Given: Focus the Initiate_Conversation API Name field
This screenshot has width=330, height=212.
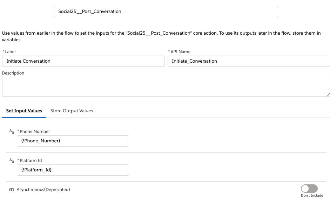Looking at the screenshot, I should pyautogui.click(x=248, y=61).
